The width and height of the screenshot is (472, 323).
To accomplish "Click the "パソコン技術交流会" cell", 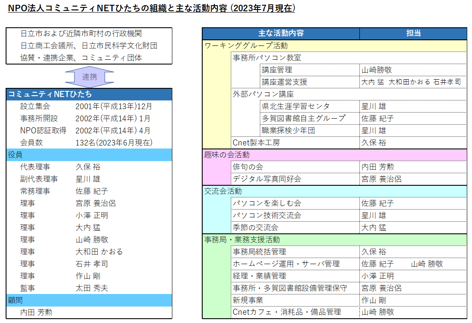I will tap(295, 215).
